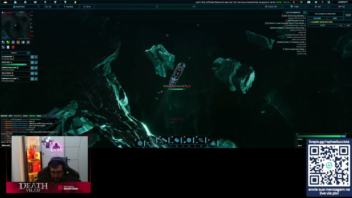352x198 pixels.
Task: Click the green torpedo icon under minimap
Action: (x=8, y=42)
